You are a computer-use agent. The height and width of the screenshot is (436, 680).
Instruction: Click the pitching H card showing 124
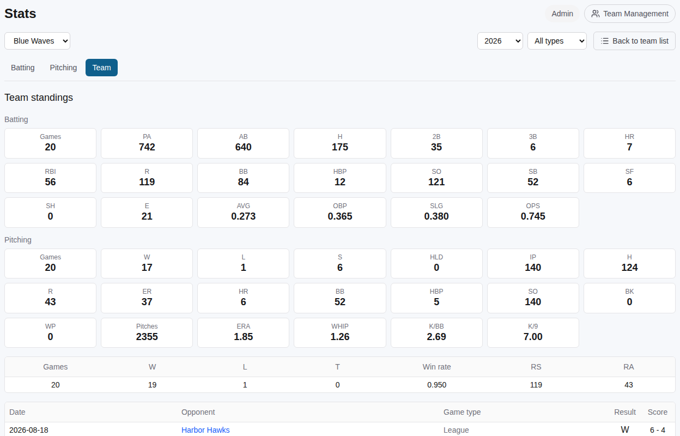tap(629, 263)
